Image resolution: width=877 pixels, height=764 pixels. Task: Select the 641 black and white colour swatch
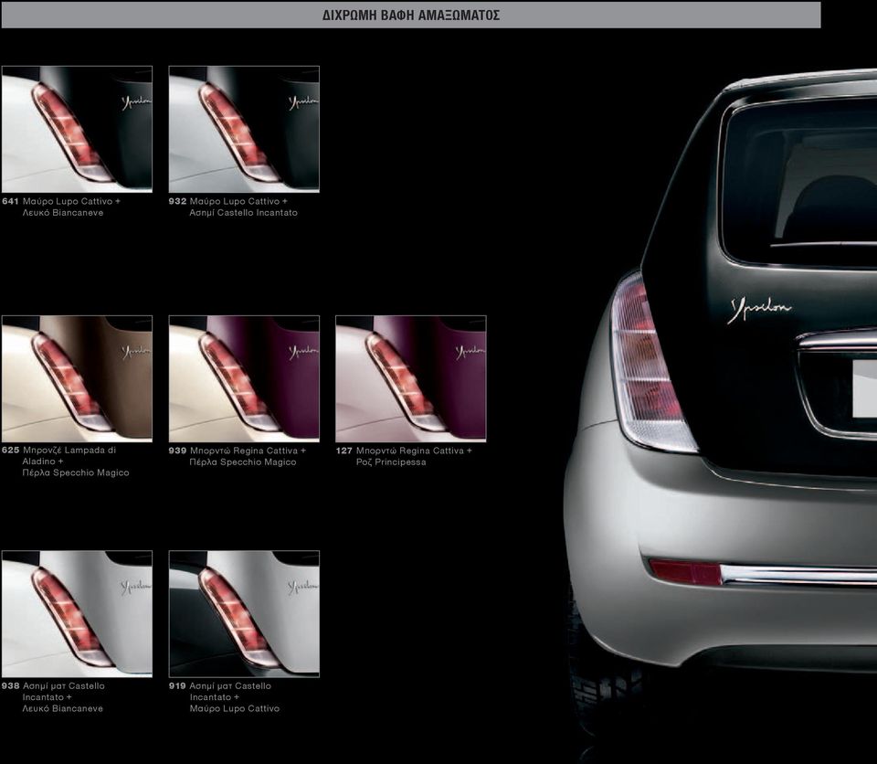click(77, 129)
